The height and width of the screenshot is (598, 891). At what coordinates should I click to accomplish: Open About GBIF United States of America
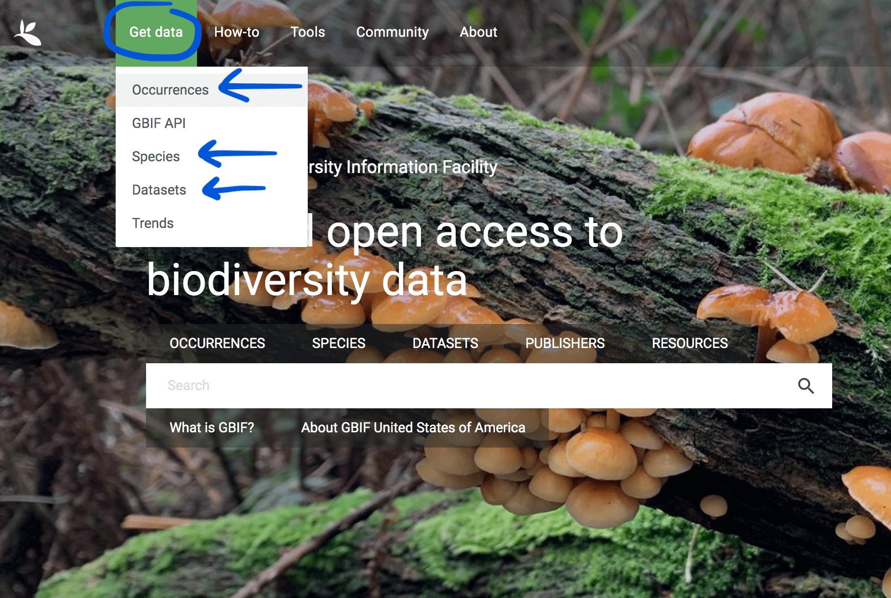(413, 427)
